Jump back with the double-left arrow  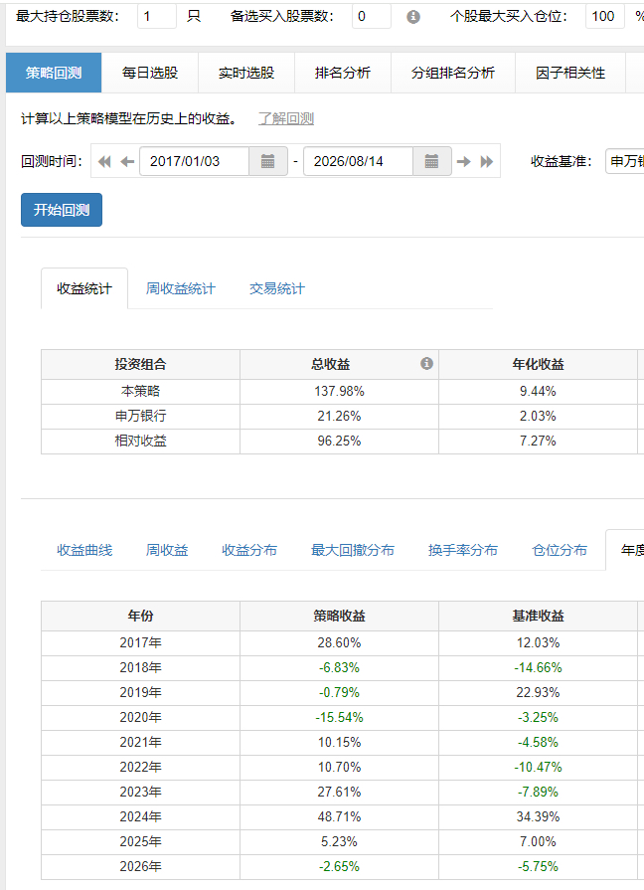(x=104, y=162)
